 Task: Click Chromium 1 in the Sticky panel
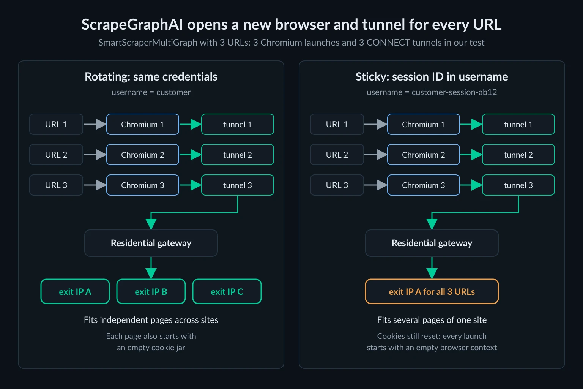pyautogui.click(x=424, y=124)
